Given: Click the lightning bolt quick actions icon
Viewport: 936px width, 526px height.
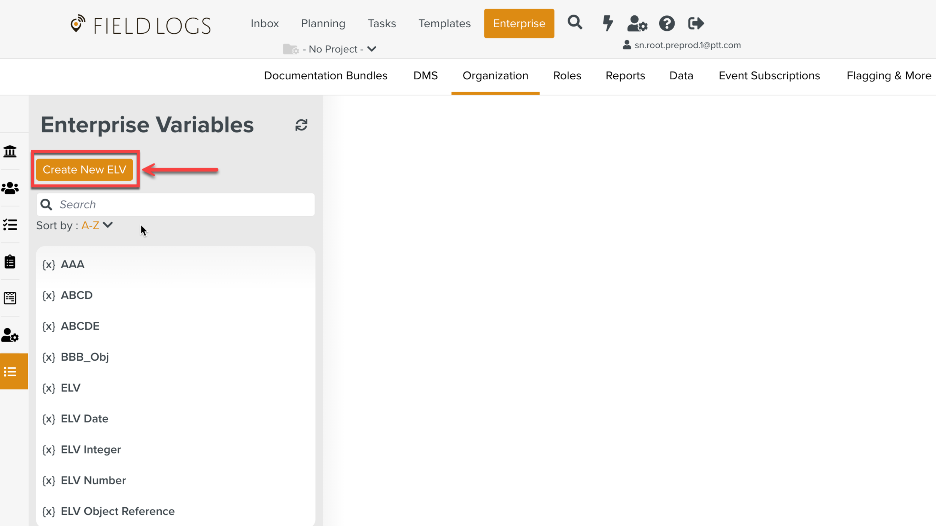Looking at the screenshot, I should click(x=607, y=23).
